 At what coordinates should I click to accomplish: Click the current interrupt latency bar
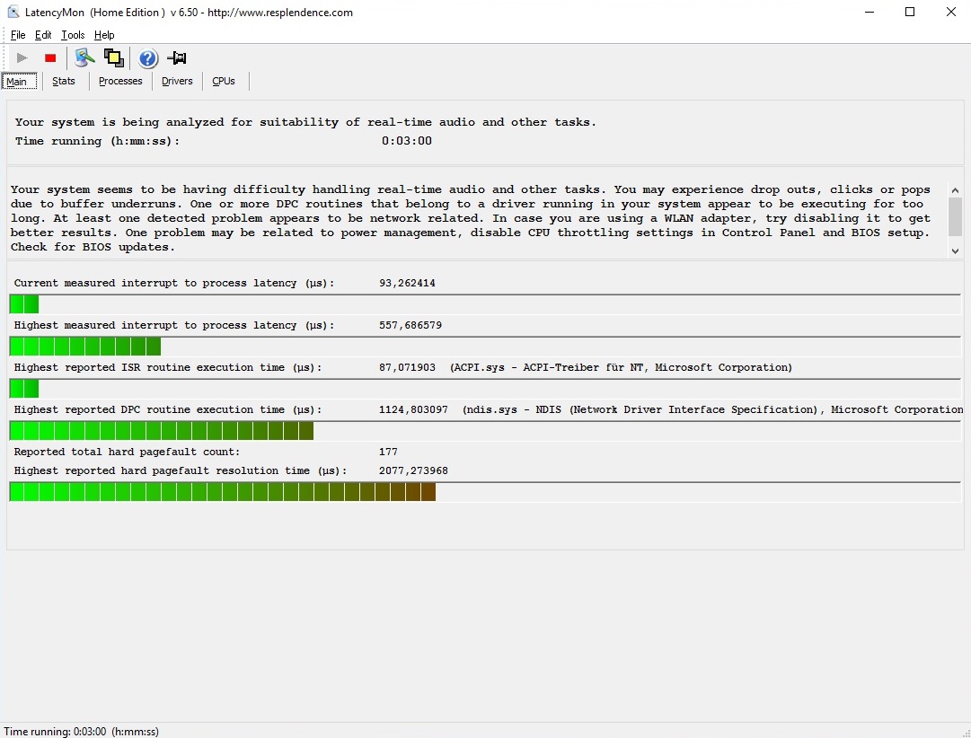pos(485,304)
